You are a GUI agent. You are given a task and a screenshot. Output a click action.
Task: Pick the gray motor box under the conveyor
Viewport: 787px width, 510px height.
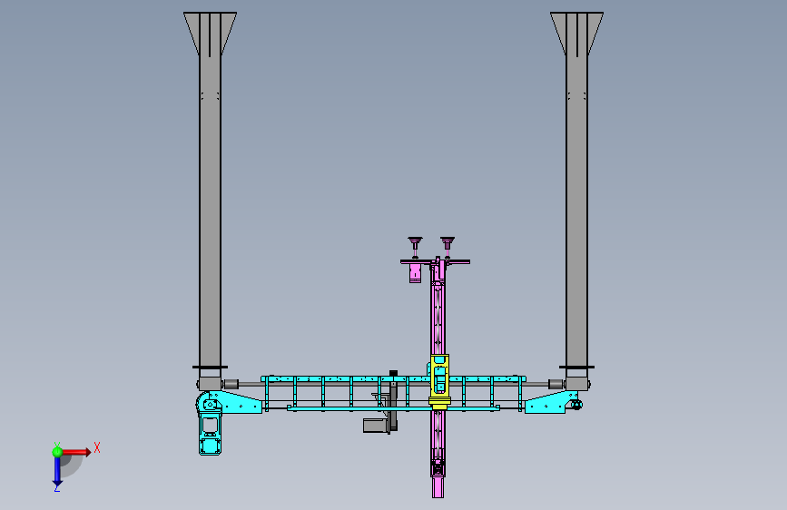coord(376,426)
